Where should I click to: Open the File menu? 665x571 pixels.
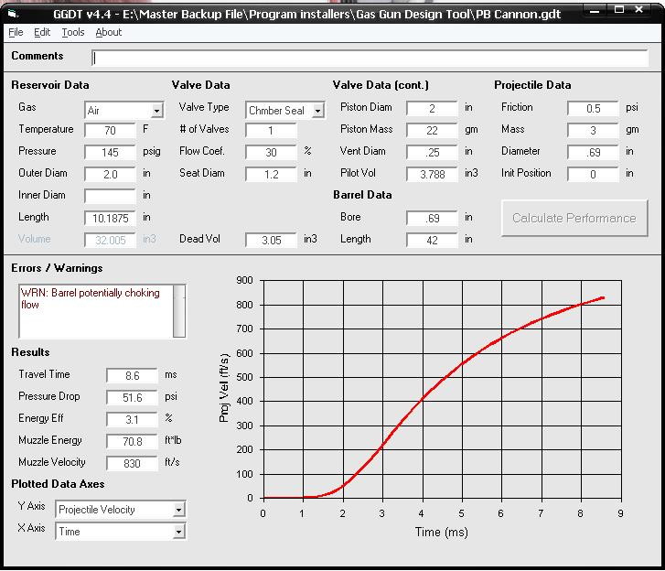coord(16,32)
